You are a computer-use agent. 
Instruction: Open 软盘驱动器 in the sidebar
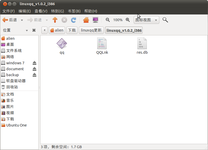(19, 81)
